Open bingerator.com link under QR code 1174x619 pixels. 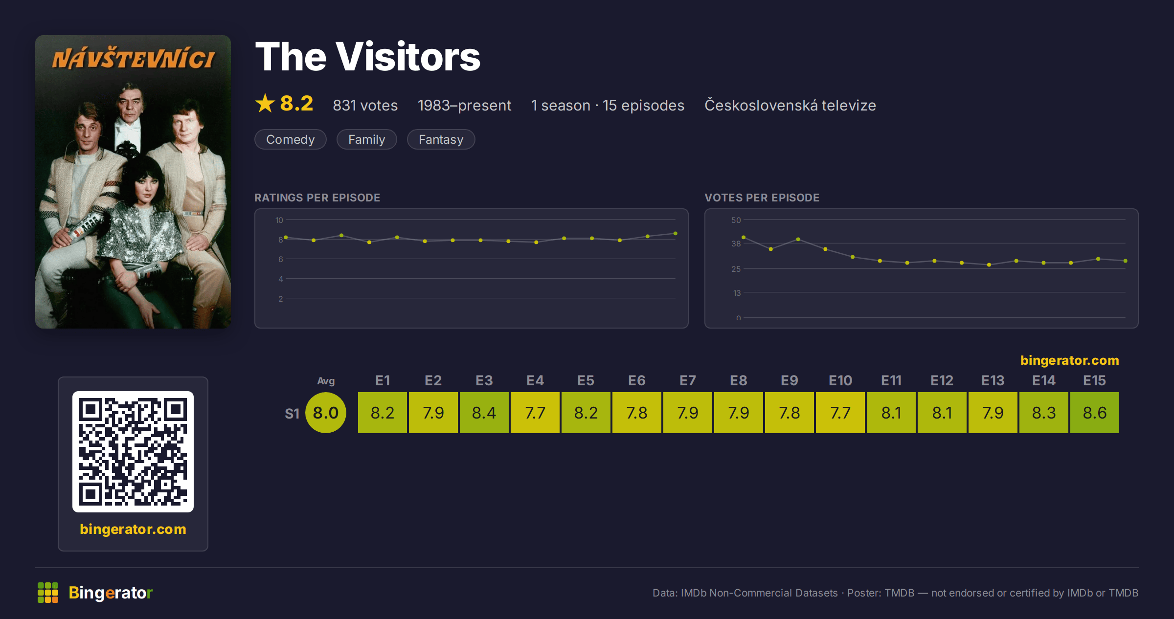coord(133,529)
